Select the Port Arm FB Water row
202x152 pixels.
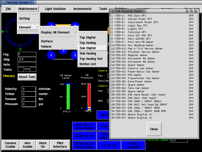click(x=153, y=42)
